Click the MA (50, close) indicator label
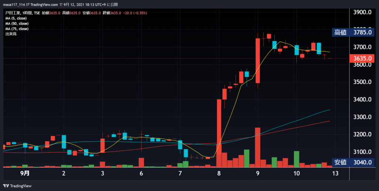The width and height of the screenshot is (379, 191). (17, 24)
